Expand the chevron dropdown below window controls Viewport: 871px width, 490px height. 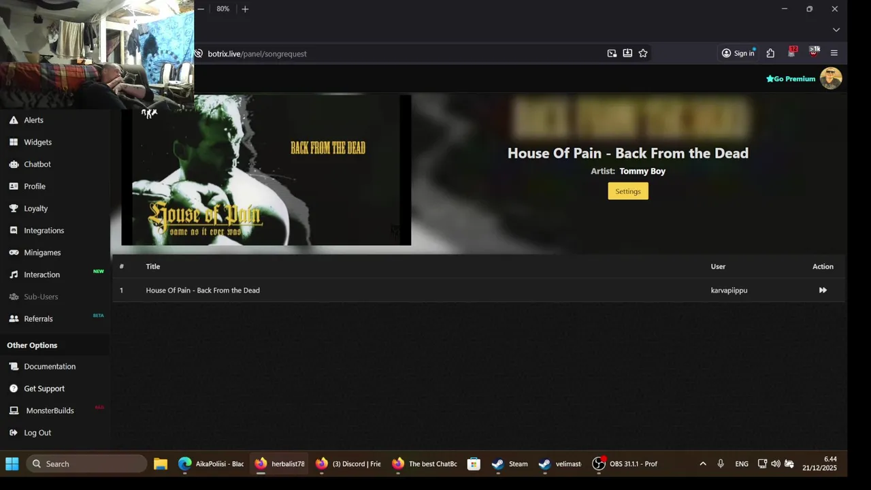click(x=836, y=30)
